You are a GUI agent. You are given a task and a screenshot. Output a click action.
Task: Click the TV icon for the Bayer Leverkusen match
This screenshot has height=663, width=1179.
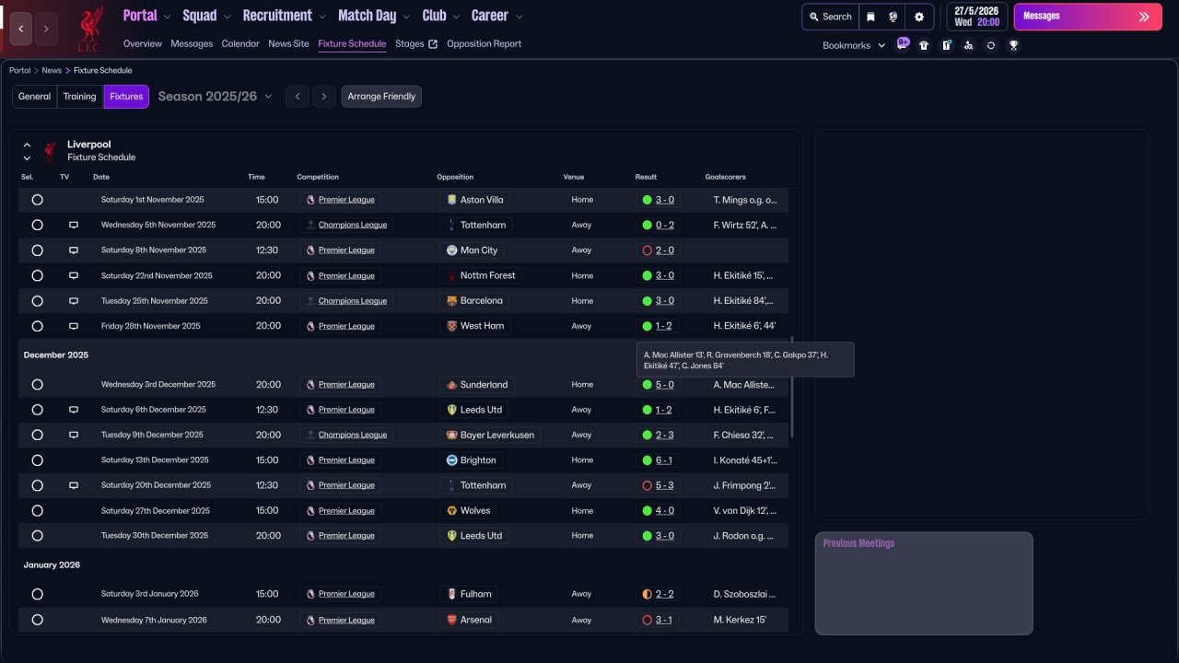tap(74, 435)
